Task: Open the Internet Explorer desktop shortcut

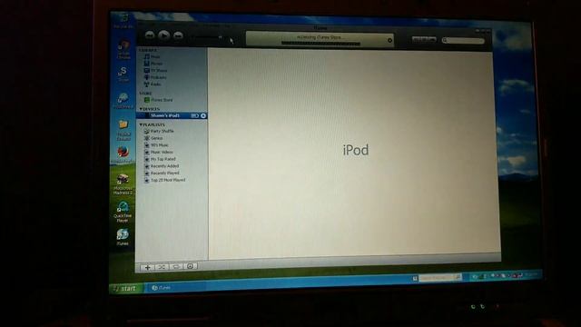Action: (x=123, y=101)
